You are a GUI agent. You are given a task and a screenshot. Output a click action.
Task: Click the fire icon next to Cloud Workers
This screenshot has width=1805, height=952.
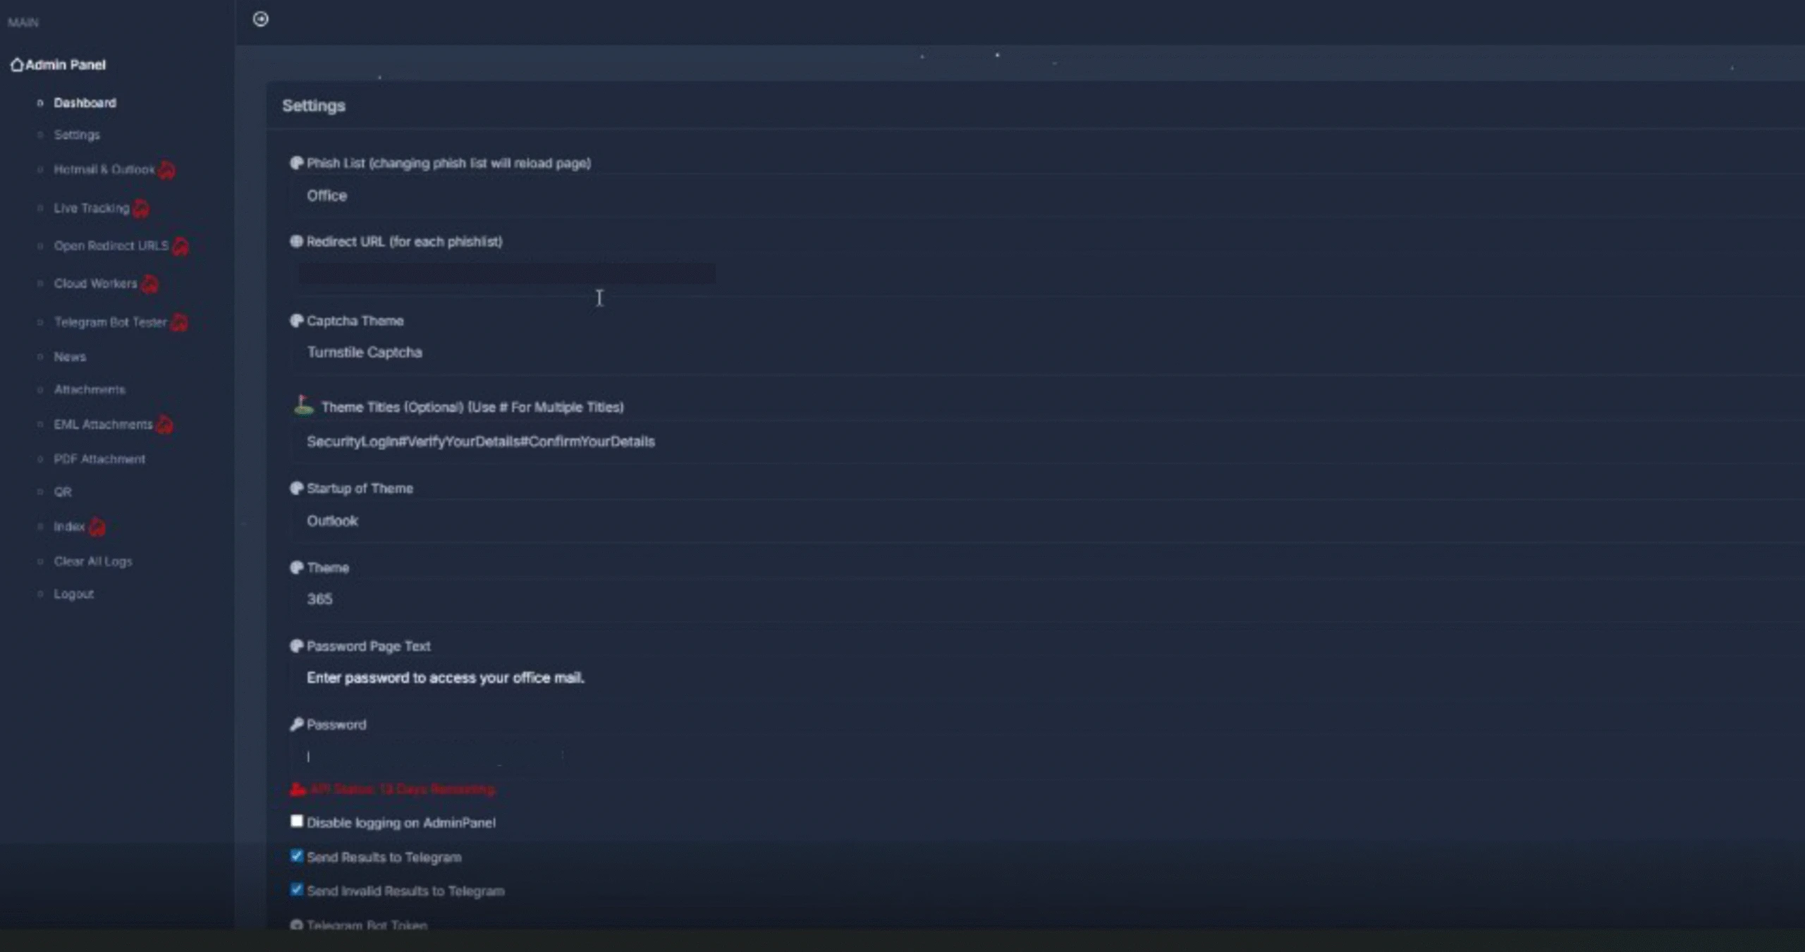point(149,284)
